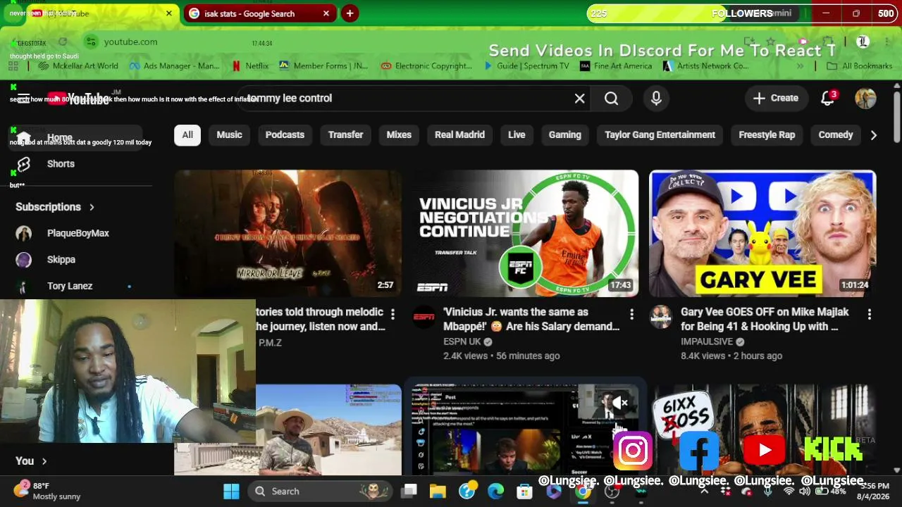
Task: Open the Windows Start menu
Action: (231, 492)
